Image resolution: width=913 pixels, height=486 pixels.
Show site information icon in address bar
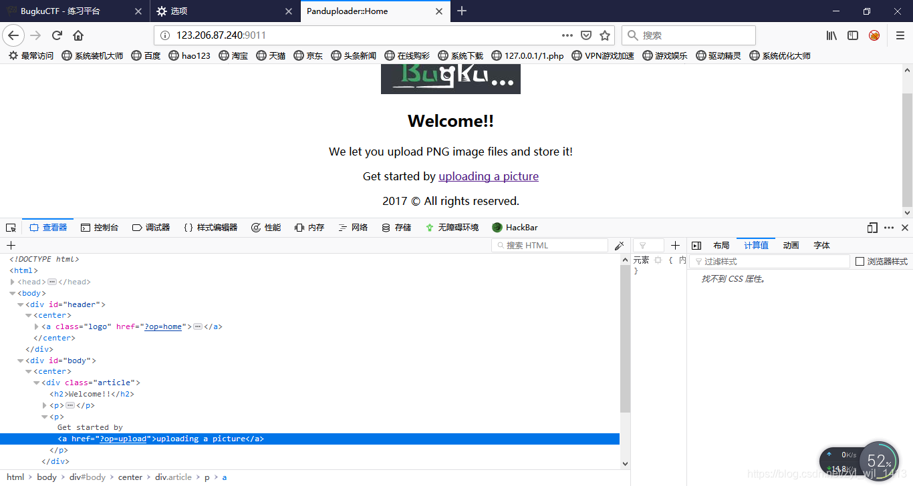[166, 35]
